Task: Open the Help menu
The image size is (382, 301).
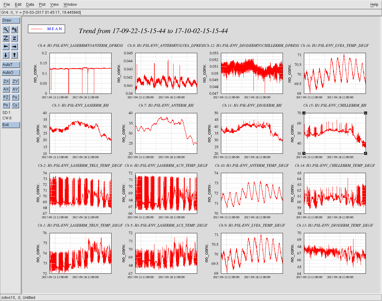Action: [x=374, y=5]
